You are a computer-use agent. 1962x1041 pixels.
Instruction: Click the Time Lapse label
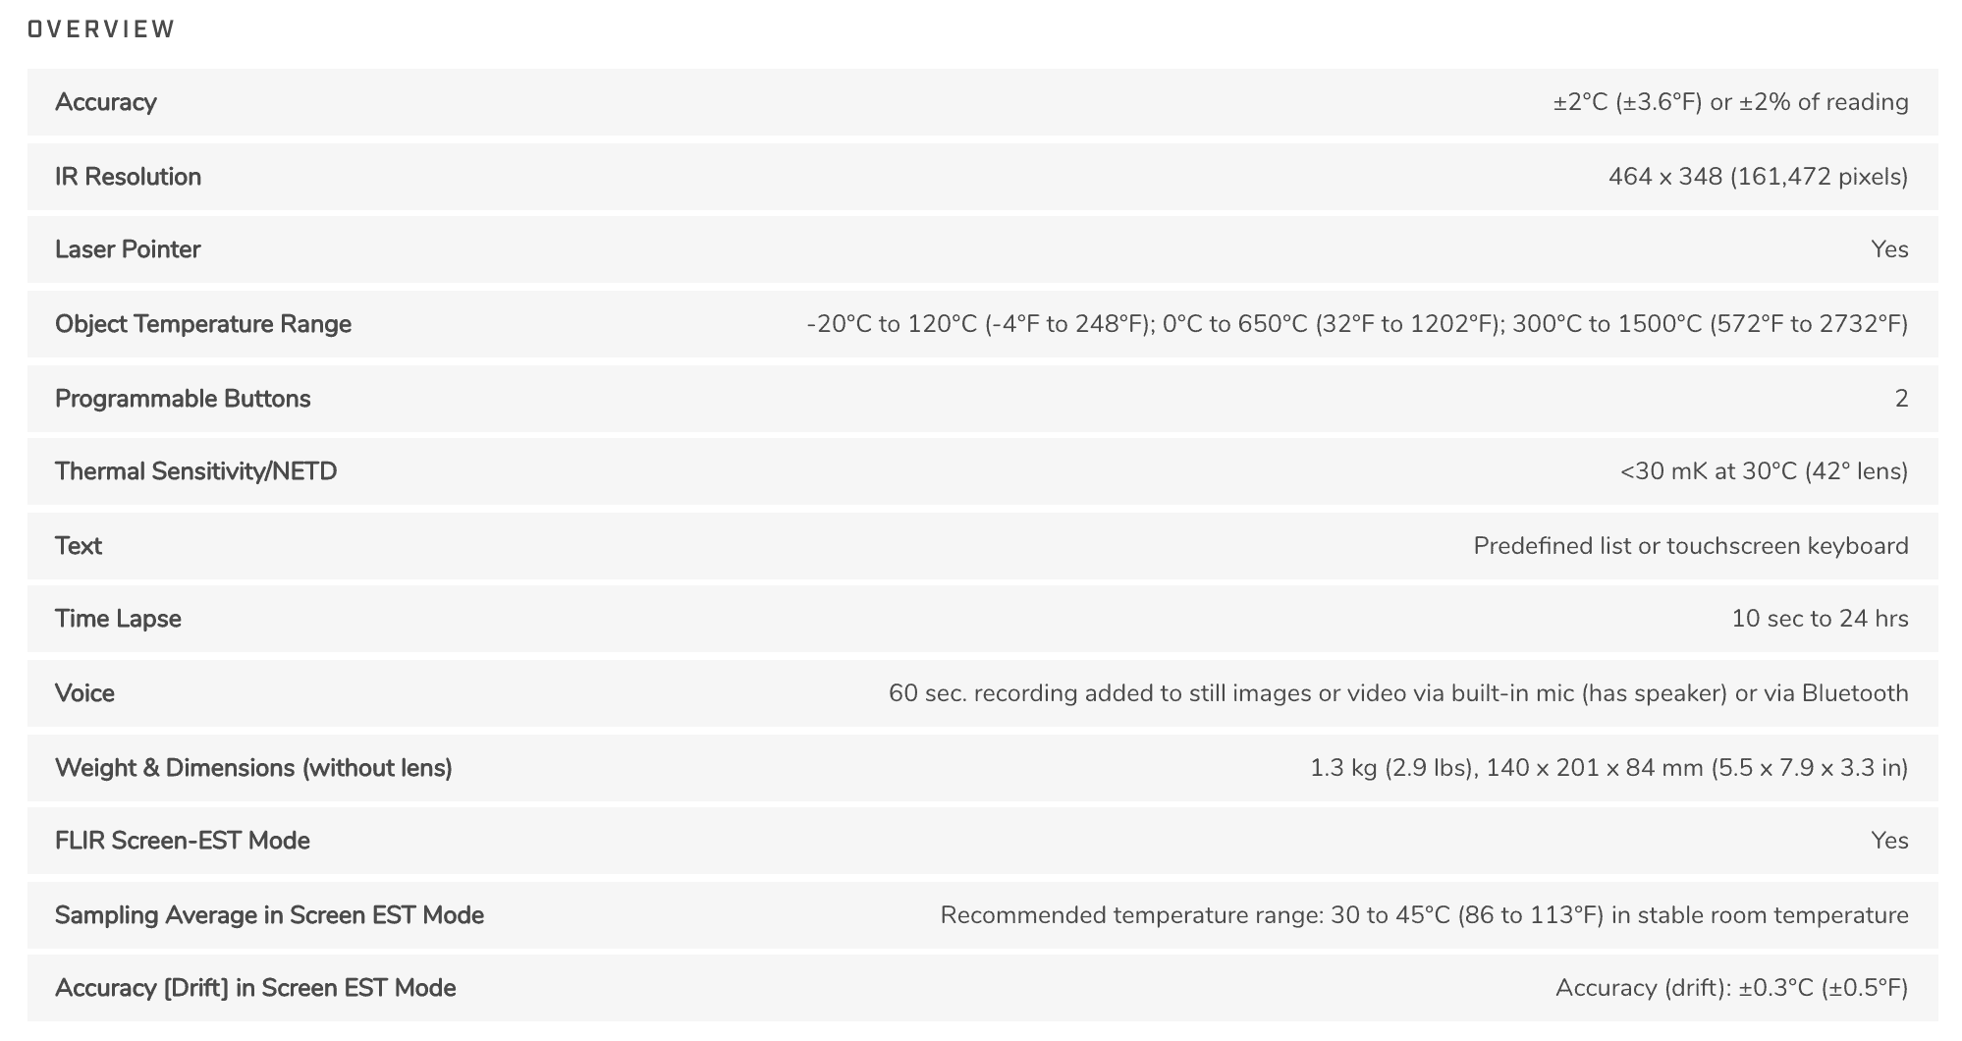tap(118, 619)
